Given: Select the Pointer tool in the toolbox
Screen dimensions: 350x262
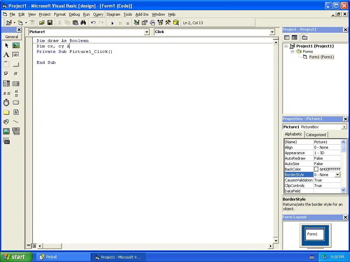Looking at the screenshot, I should point(6,45).
